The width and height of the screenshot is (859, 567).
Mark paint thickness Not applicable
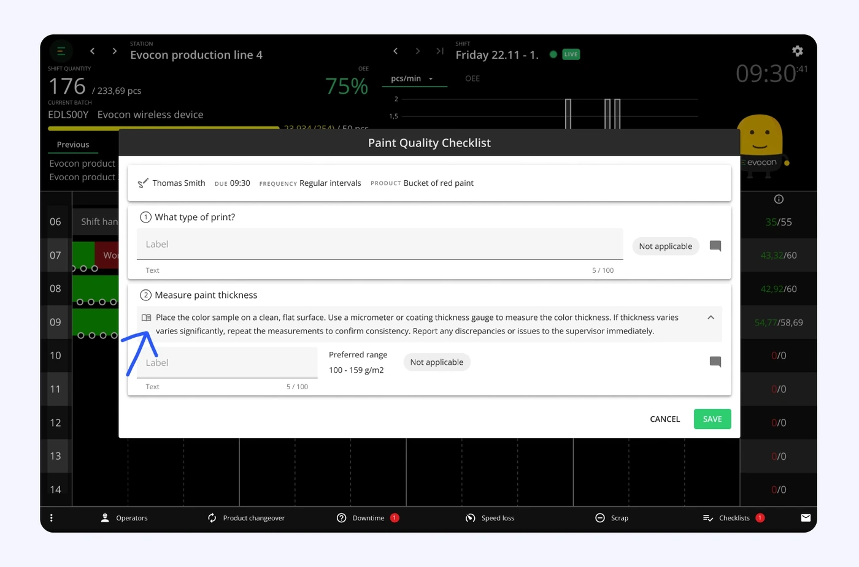coord(436,362)
